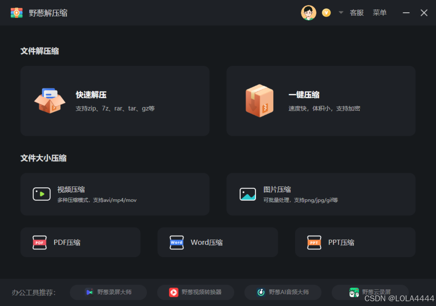Viewport: 436px width, 306px height.
Task: Click the gold V membership badge
Action: point(326,12)
